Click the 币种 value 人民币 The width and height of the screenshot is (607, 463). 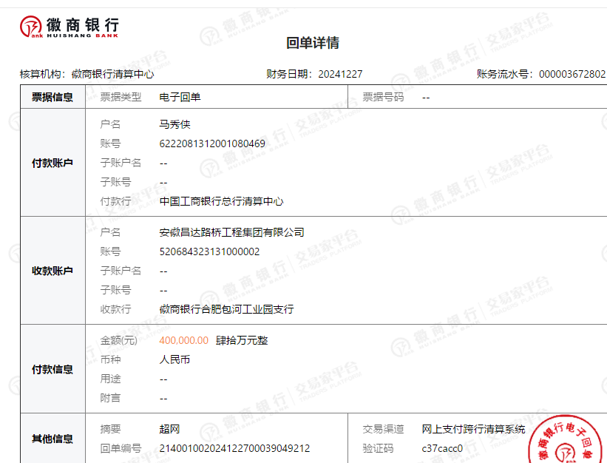(174, 359)
